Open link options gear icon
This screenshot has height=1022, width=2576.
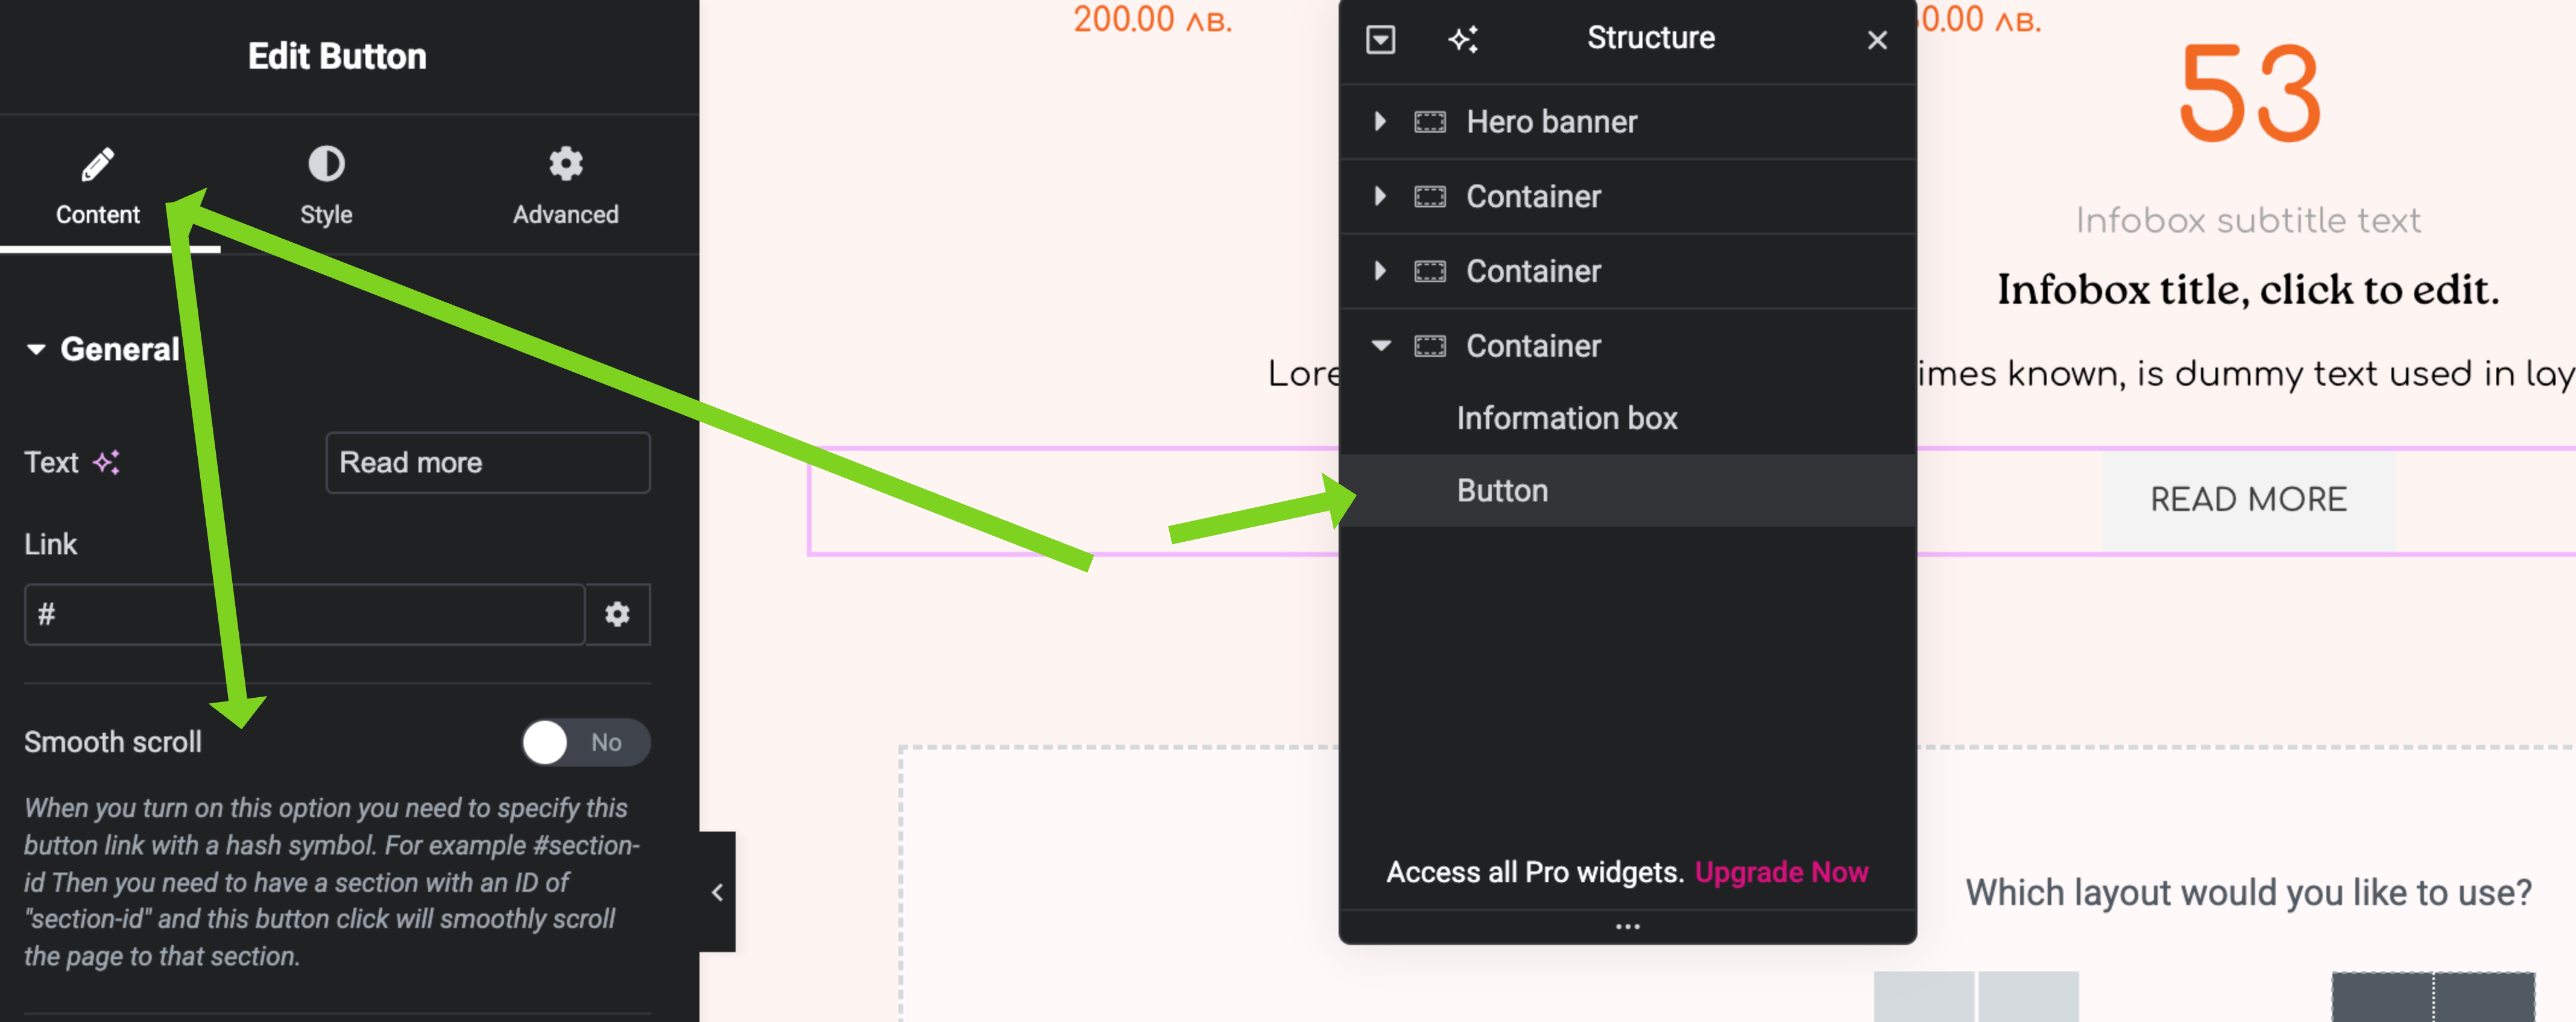click(617, 615)
